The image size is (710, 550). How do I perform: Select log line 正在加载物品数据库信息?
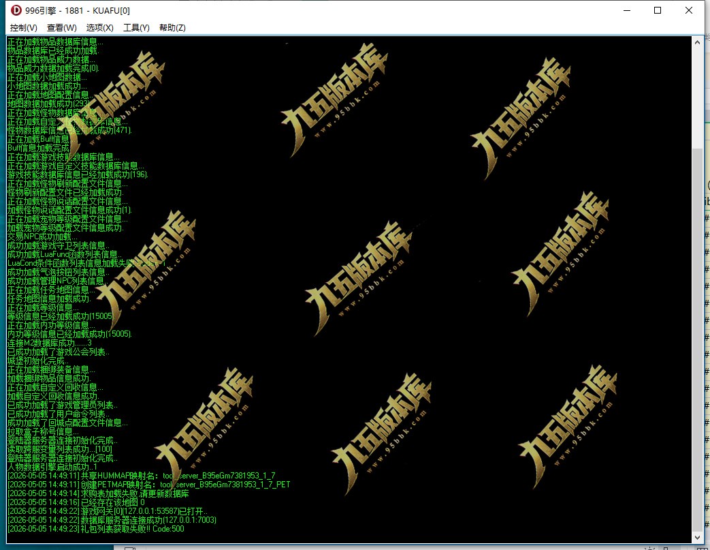click(55, 42)
